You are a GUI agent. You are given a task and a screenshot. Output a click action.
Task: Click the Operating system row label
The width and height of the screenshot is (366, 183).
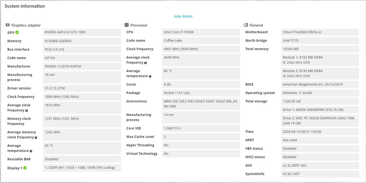coord(260,93)
